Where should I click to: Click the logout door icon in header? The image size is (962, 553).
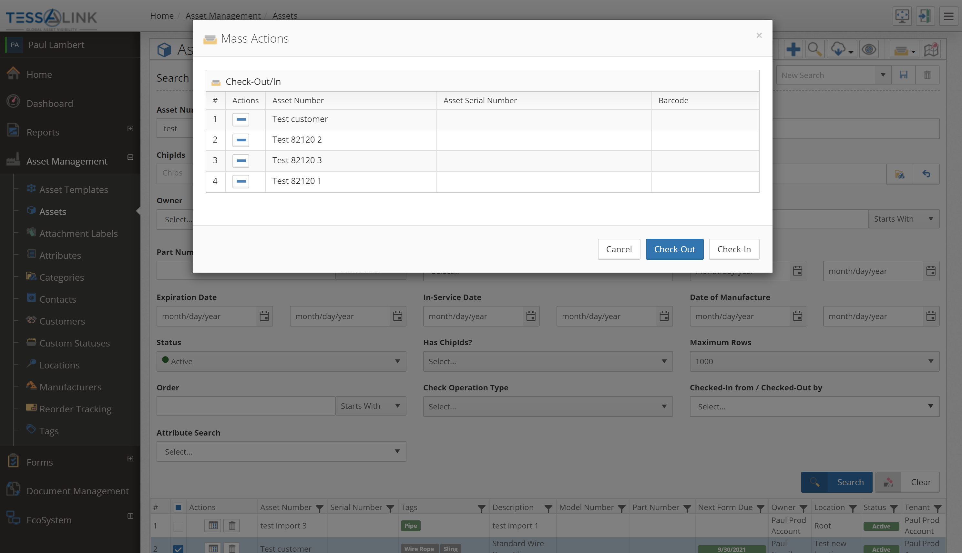pos(925,16)
